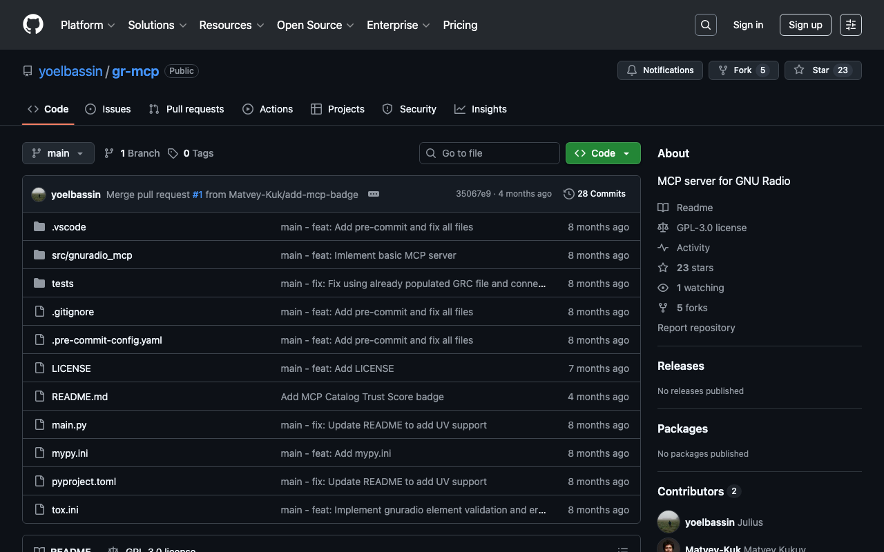
Task: Open the appearance settings icon in header
Action: tap(850, 25)
